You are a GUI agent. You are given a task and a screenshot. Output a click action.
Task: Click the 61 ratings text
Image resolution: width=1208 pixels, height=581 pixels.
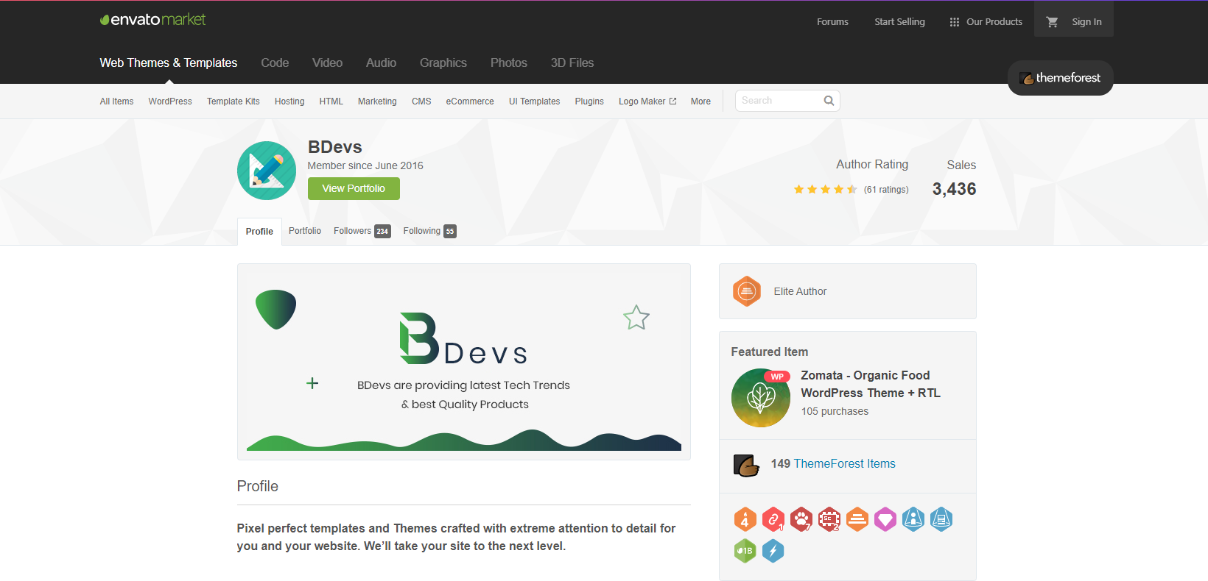point(886,190)
